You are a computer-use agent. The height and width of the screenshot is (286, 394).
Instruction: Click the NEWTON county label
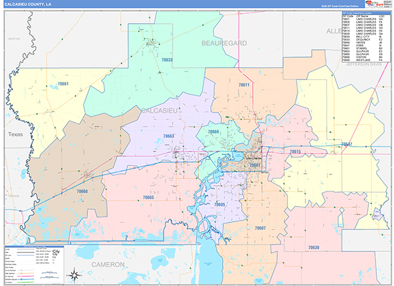(14, 39)
